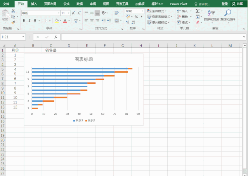Open 单元格样式 cell styles

158,22
